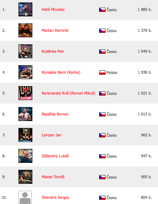
Task: Open photo of player with red cap
Action: pos(25,93)
